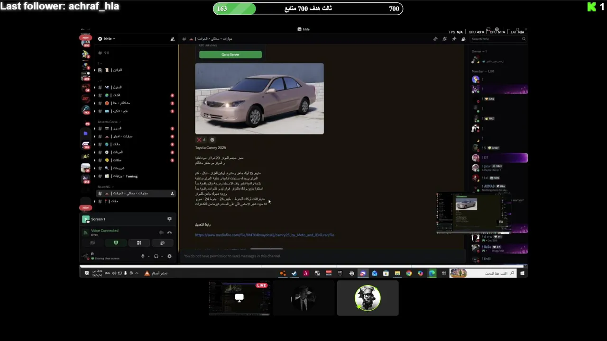
Task: Click ENG language indicator in tray
Action: 107,273
